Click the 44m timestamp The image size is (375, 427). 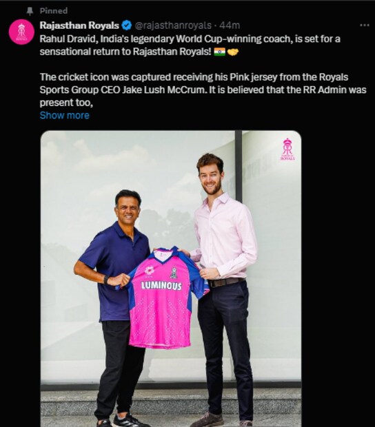click(230, 25)
